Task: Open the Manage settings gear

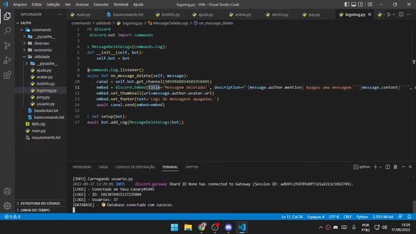Action: tap(7, 205)
